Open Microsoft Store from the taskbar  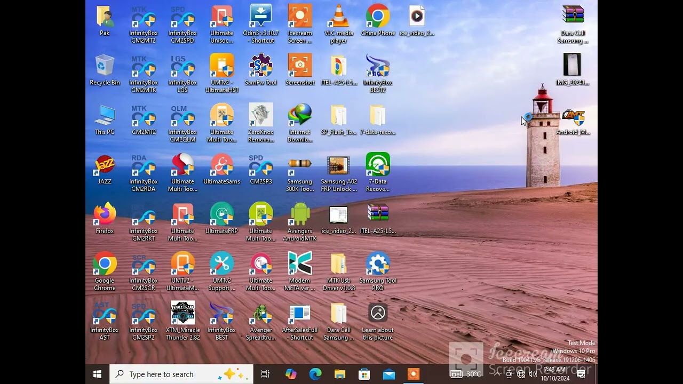click(x=364, y=374)
